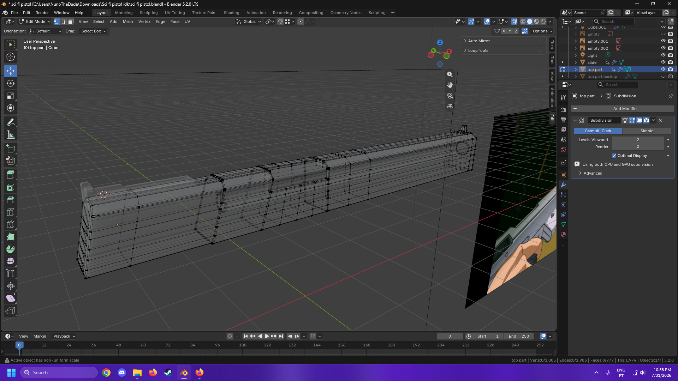Select the Inset Faces tool
The image size is (678, 381).
coord(11,187)
